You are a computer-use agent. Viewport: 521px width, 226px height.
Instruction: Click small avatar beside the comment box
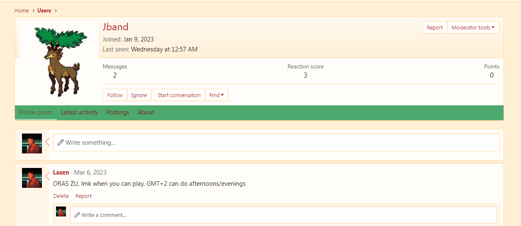click(x=61, y=211)
